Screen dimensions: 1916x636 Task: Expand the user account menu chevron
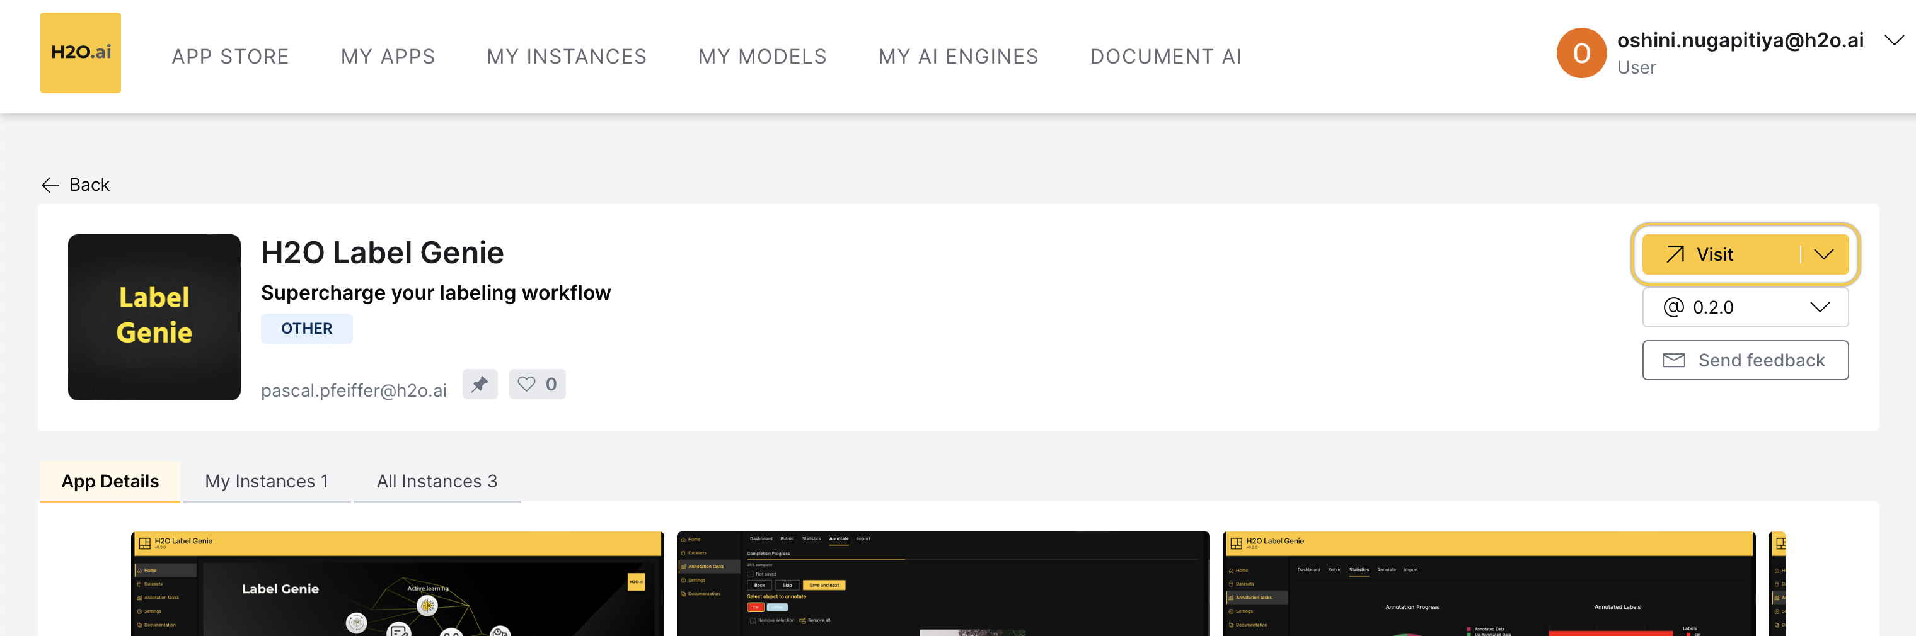pyautogui.click(x=1894, y=41)
